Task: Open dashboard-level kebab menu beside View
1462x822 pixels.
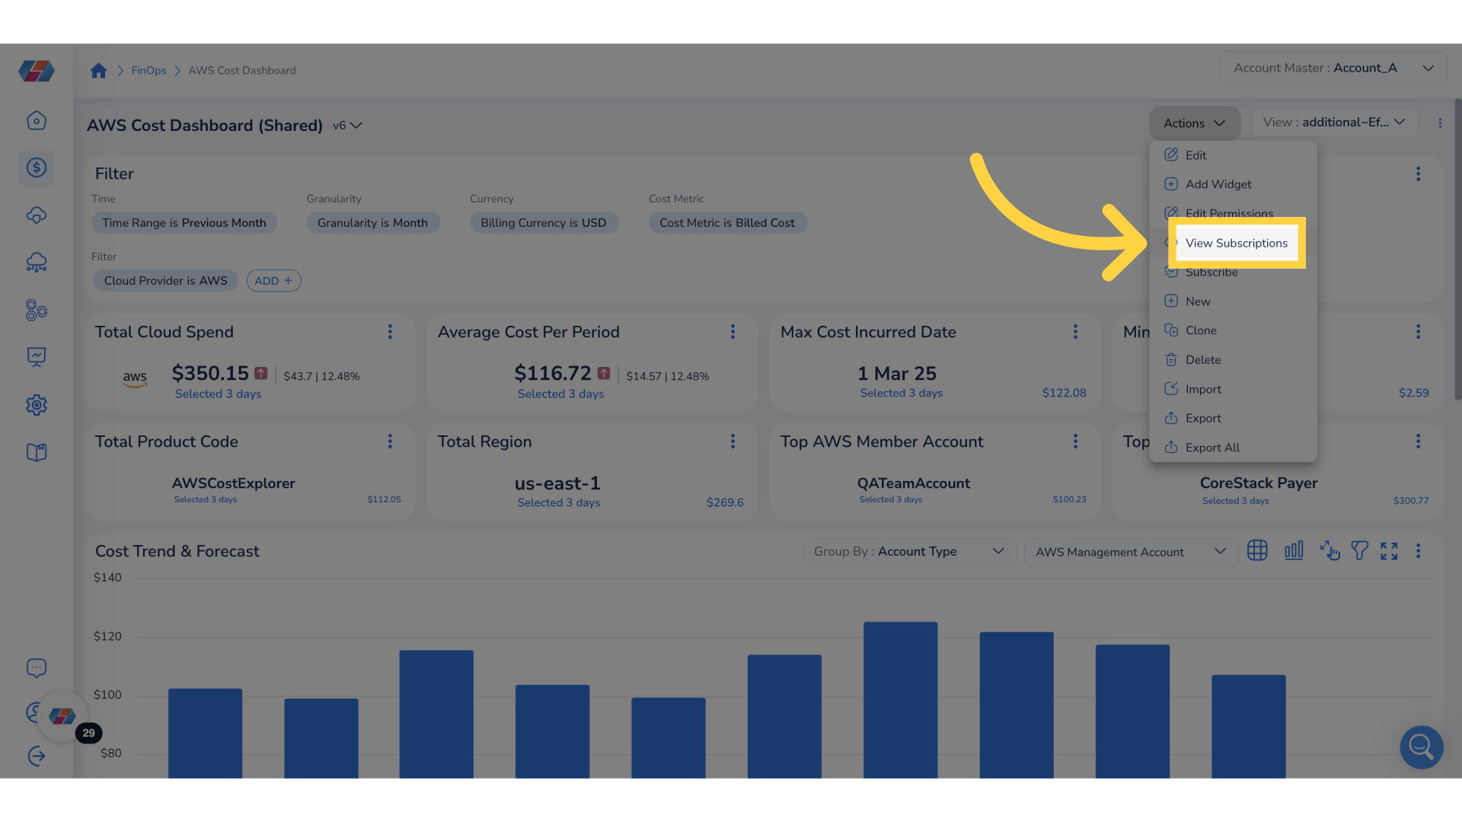Action: 1440,123
